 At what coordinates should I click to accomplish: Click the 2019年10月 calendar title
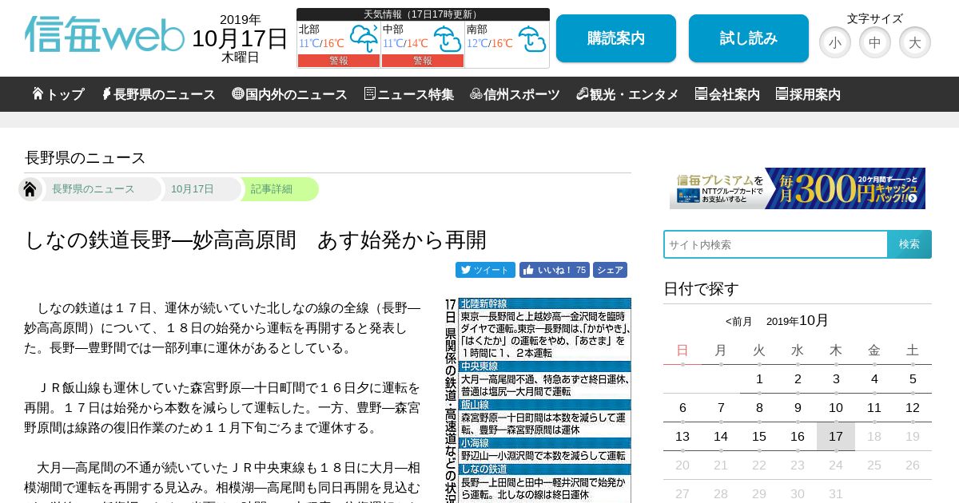[798, 321]
